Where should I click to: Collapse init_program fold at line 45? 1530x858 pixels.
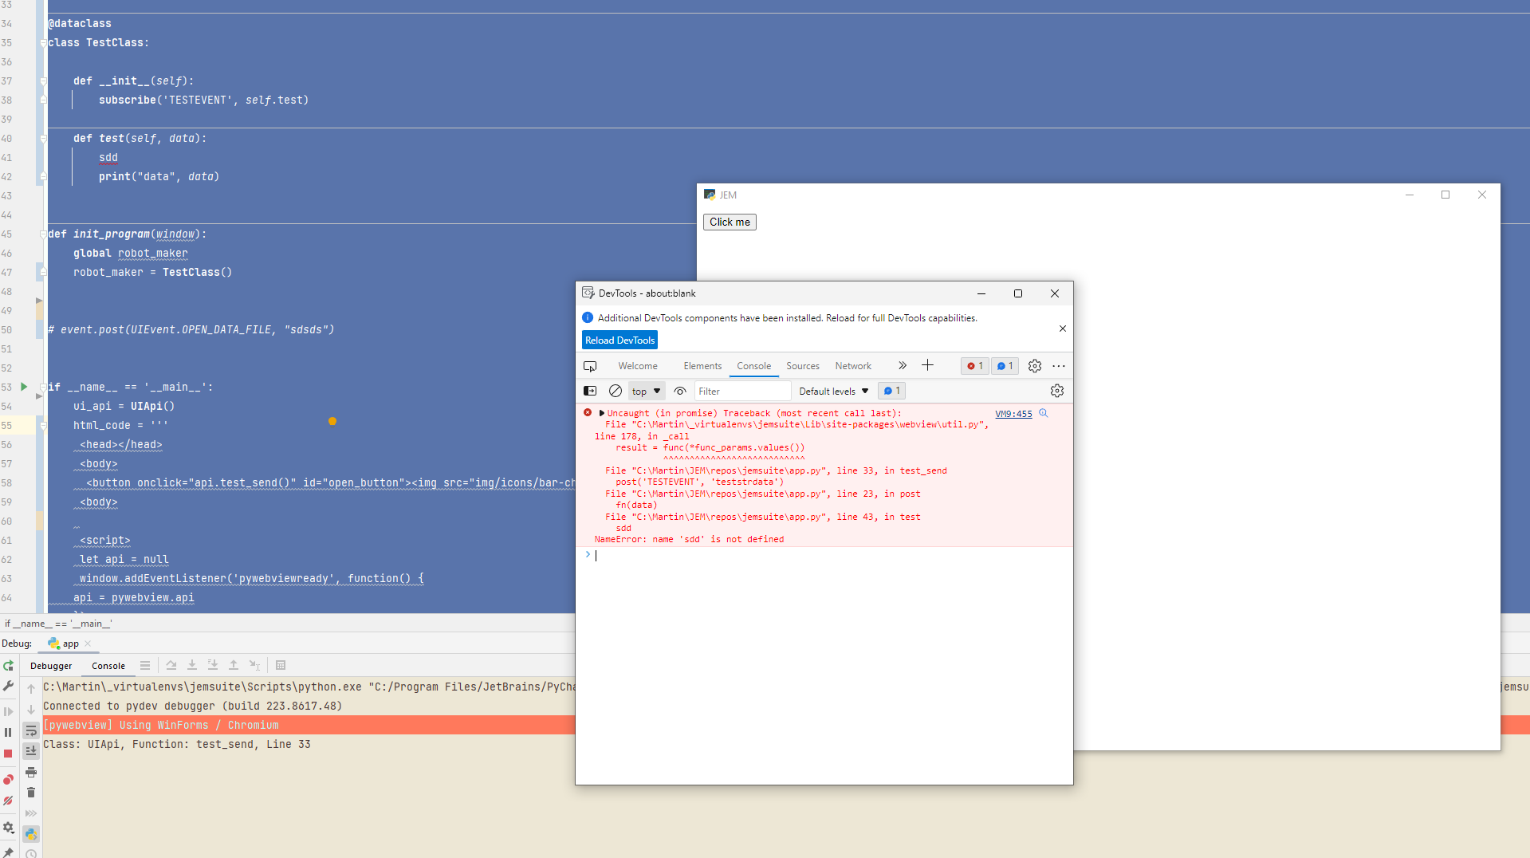point(43,234)
